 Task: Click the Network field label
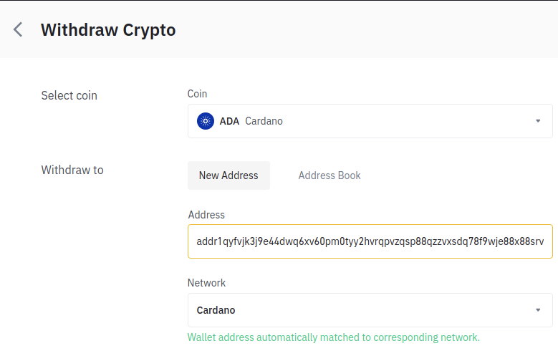point(206,283)
